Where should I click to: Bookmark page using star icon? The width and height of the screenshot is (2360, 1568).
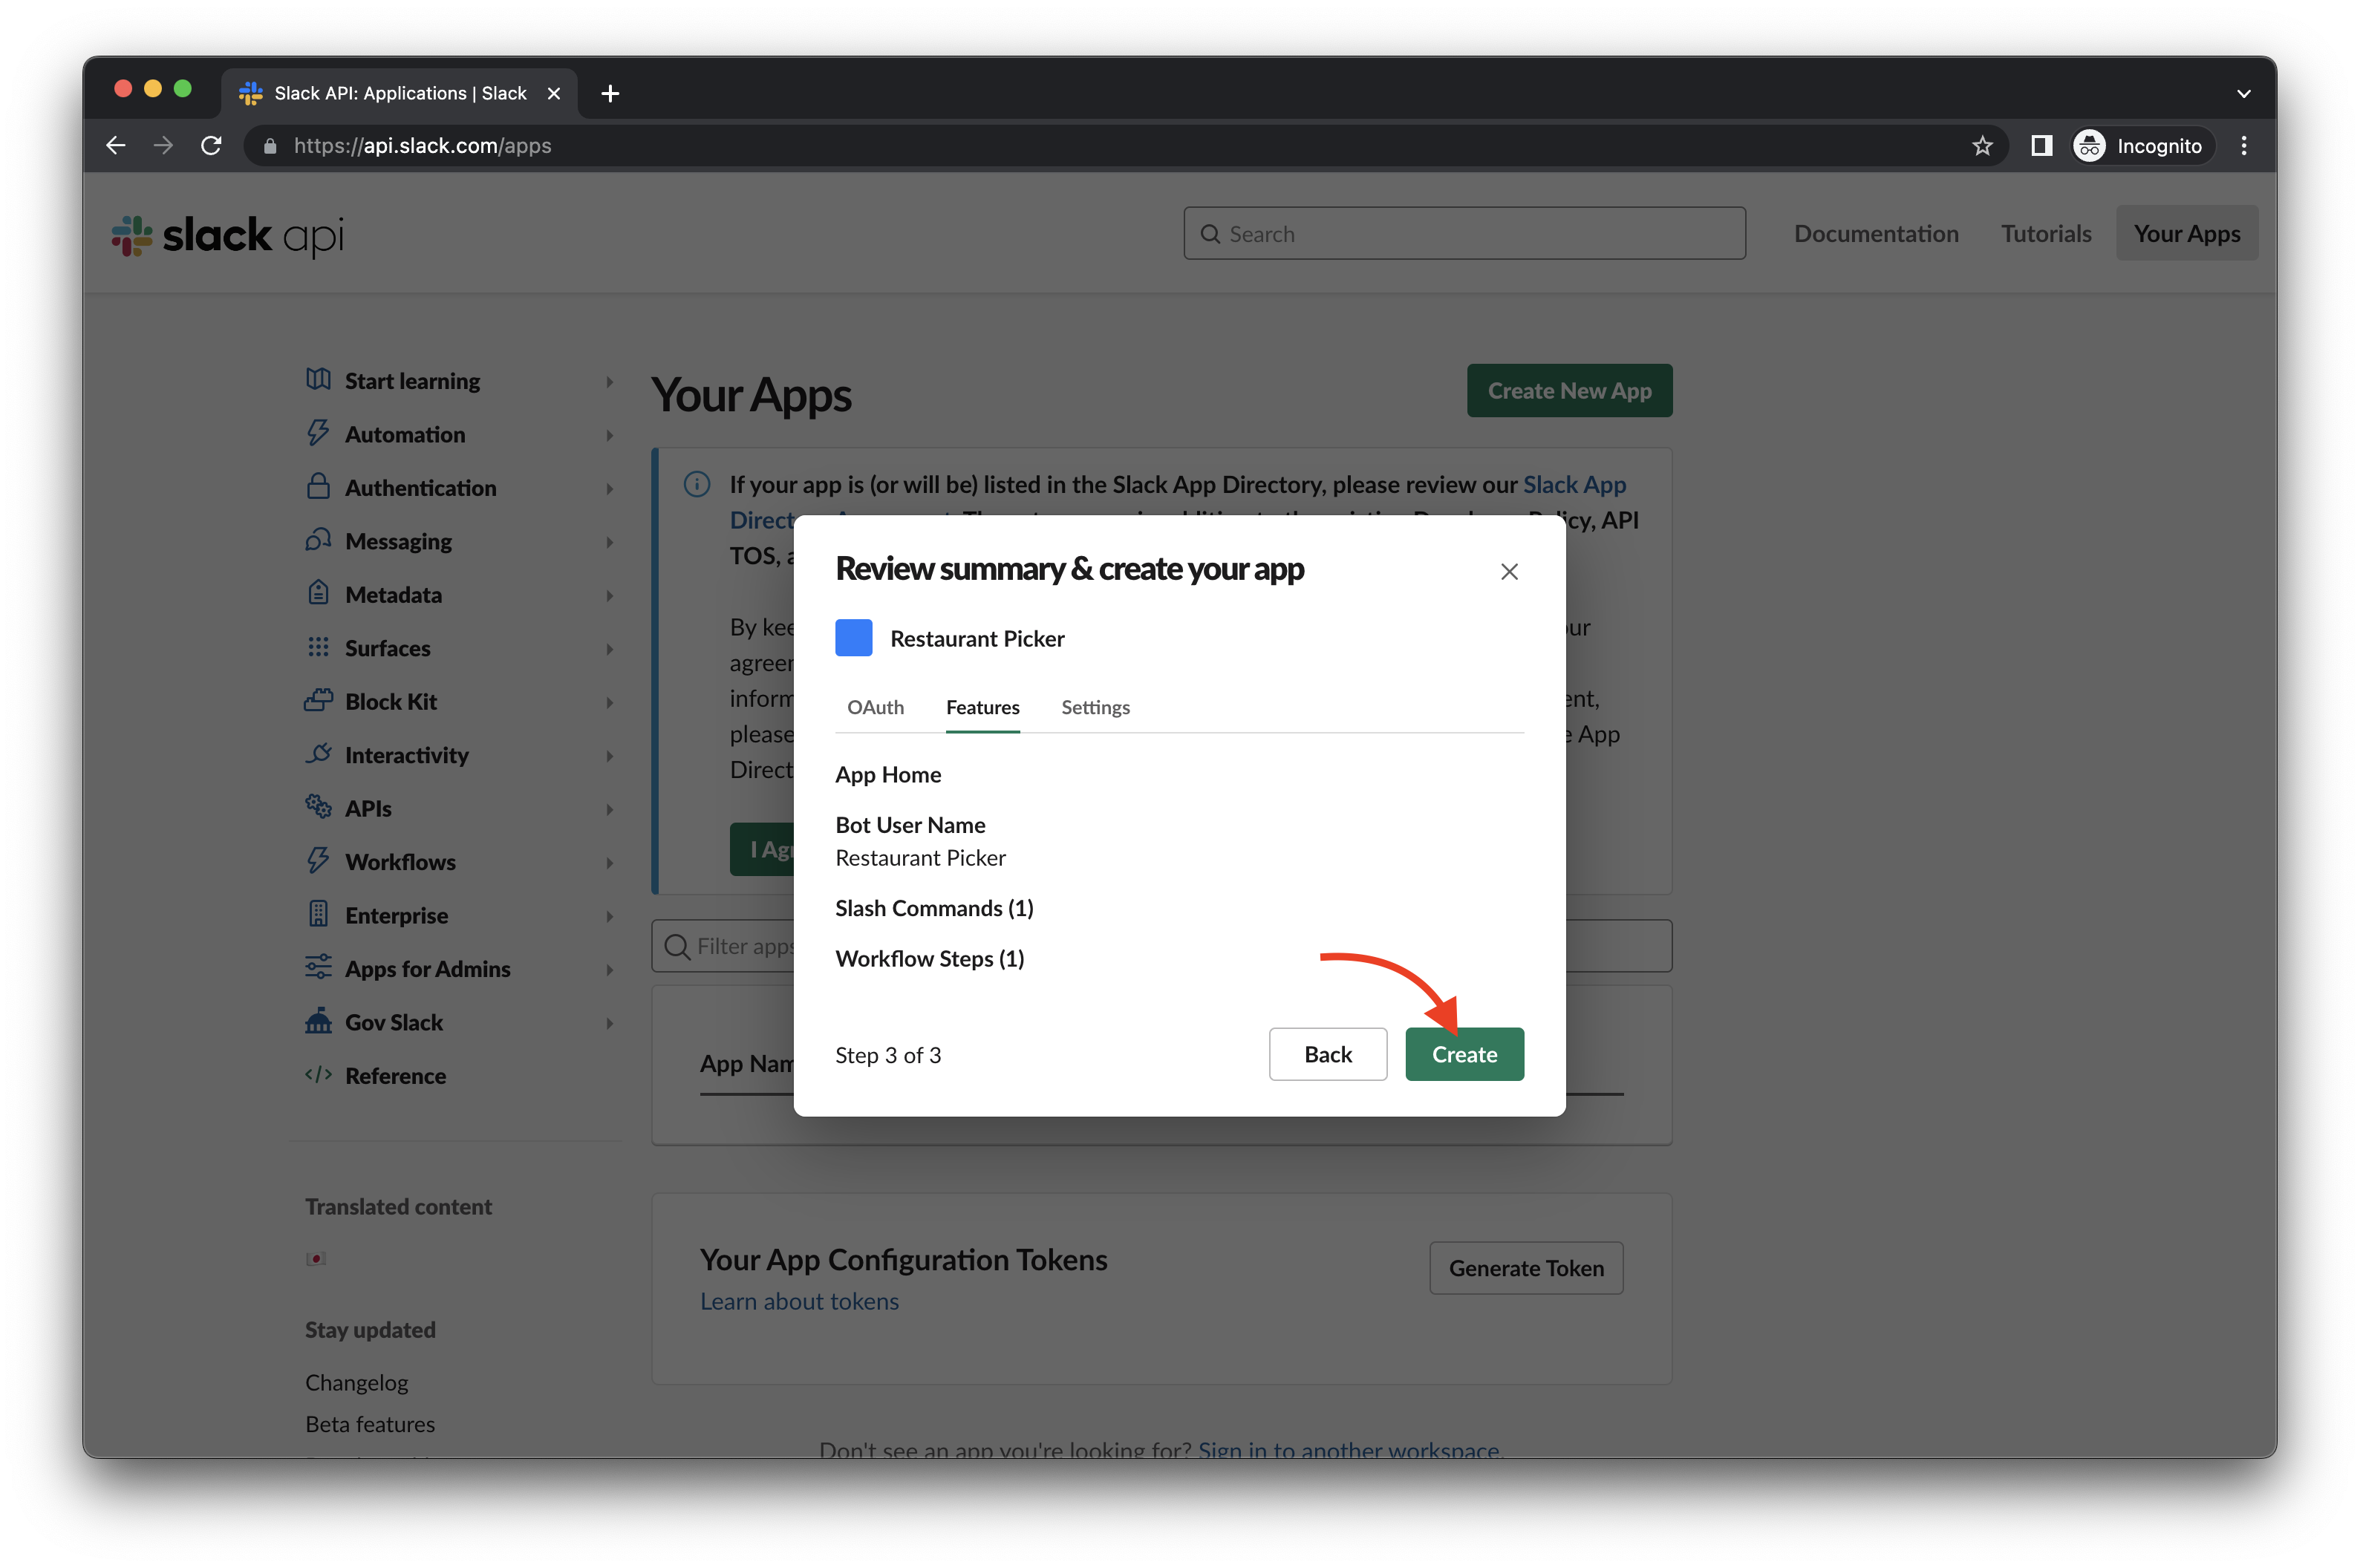(x=1982, y=146)
